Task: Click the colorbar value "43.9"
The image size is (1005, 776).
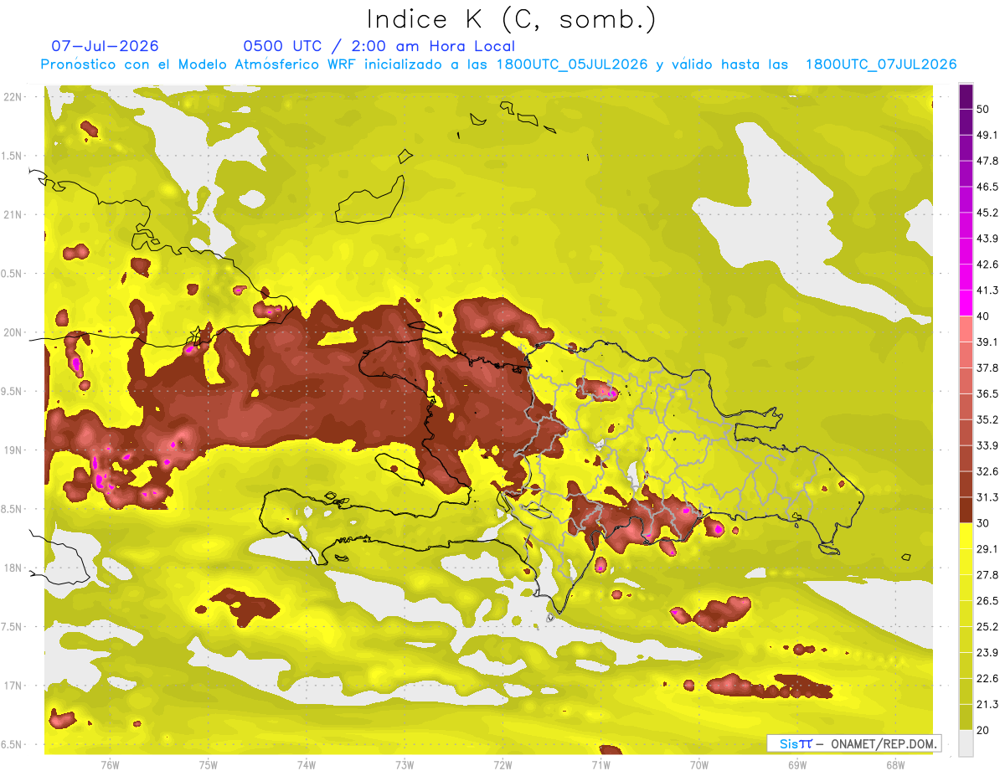Action: click(x=987, y=239)
